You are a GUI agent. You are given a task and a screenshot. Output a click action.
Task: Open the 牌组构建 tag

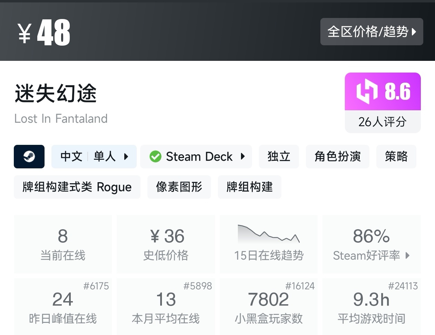(249, 187)
